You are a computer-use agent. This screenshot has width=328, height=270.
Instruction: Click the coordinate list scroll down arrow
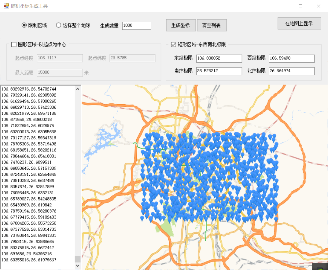click(78, 266)
